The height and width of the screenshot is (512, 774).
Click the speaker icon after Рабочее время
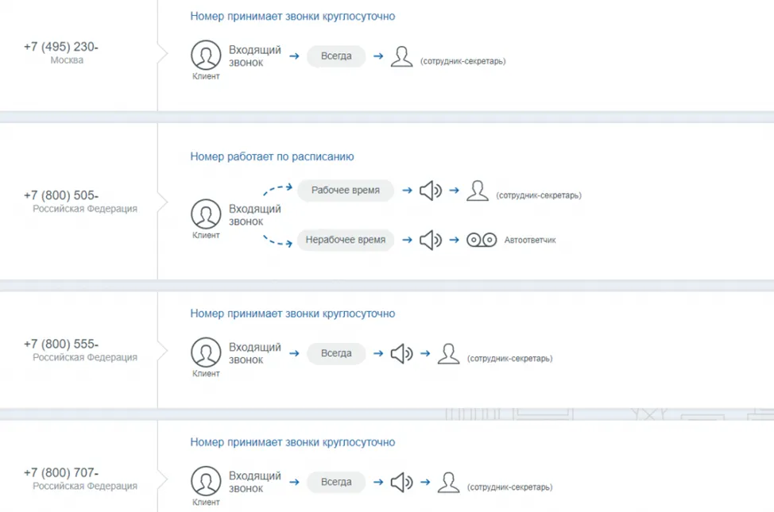(x=430, y=191)
